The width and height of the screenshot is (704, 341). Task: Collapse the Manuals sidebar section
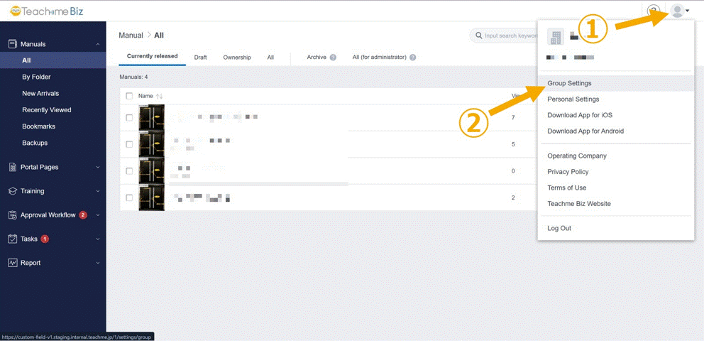point(98,44)
